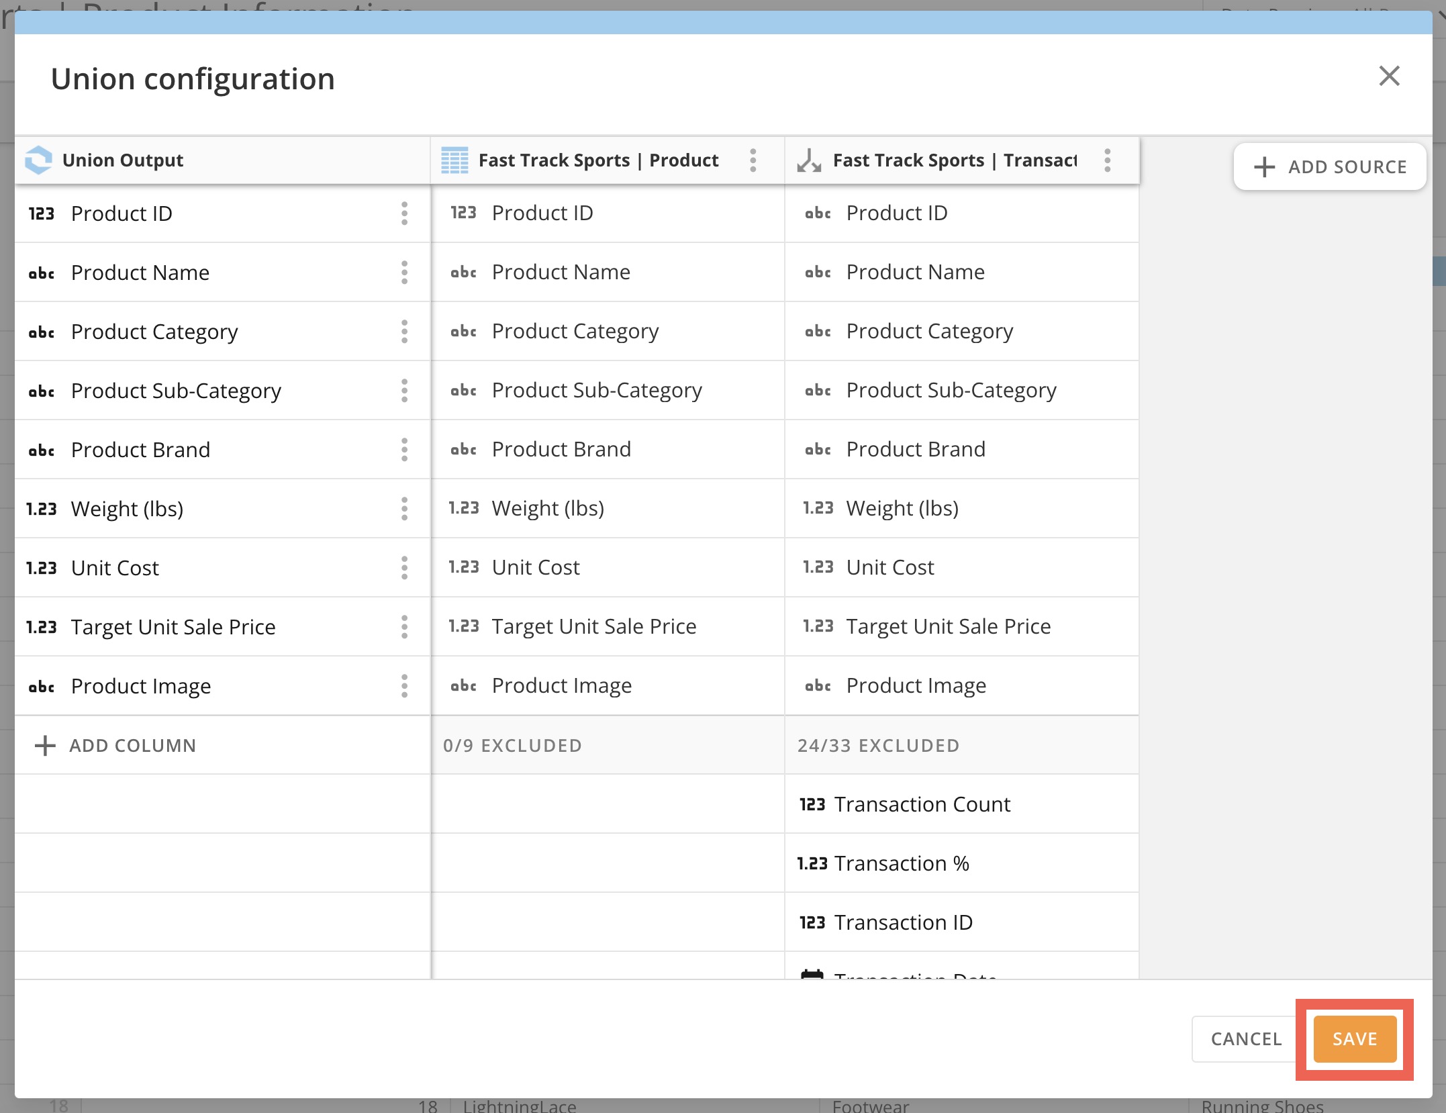Viewport: 1446px width, 1113px height.
Task: Open Product ID output column options menu
Action: pyautogui.click(x=404, y=213)
